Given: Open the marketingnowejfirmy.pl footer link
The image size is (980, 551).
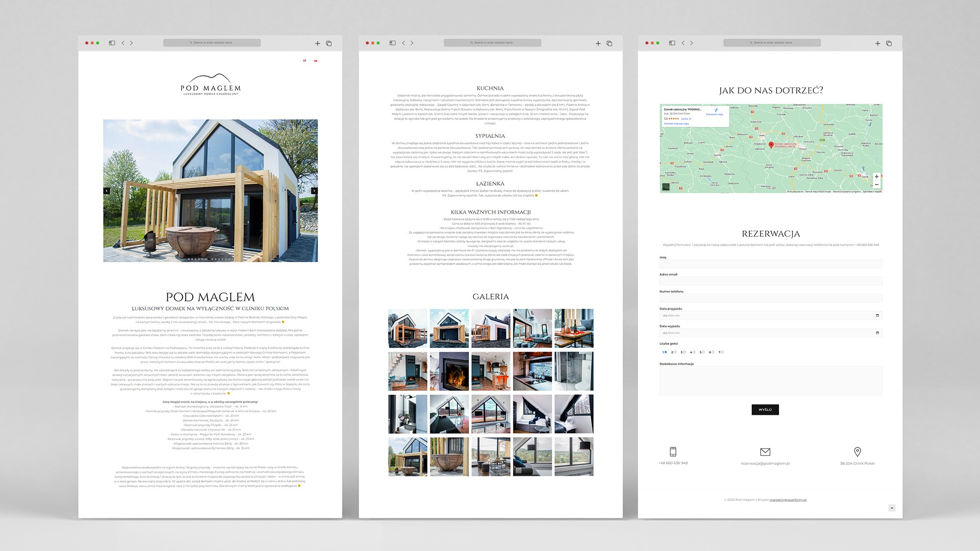Looking at the screenshot, I should pyautogui.click(x=788, y=500).
